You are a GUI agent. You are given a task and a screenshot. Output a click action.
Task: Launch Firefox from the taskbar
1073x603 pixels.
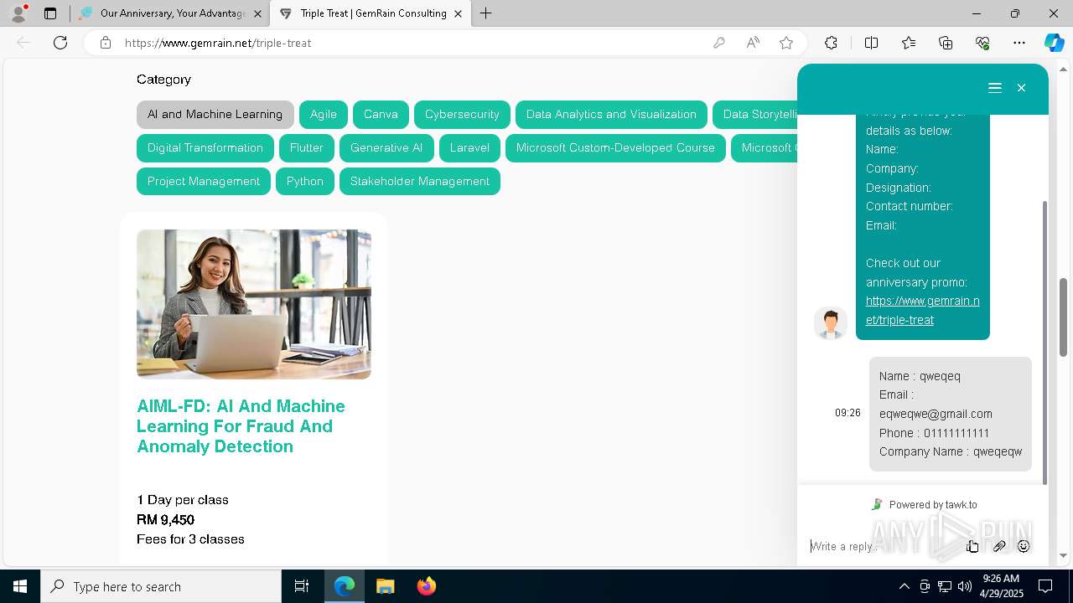click(426, 586)
